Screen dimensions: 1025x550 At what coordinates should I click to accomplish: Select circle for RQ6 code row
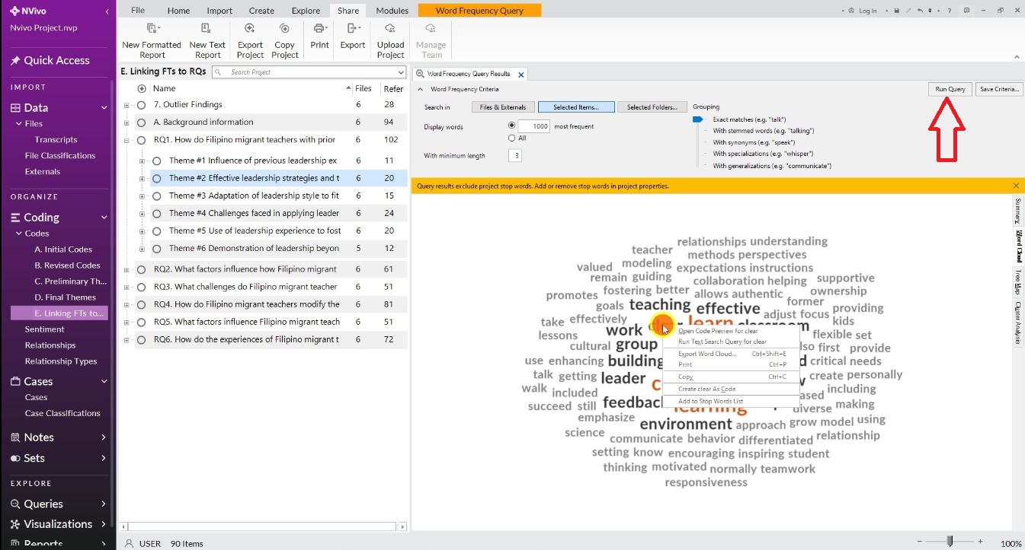click(141, 340)
